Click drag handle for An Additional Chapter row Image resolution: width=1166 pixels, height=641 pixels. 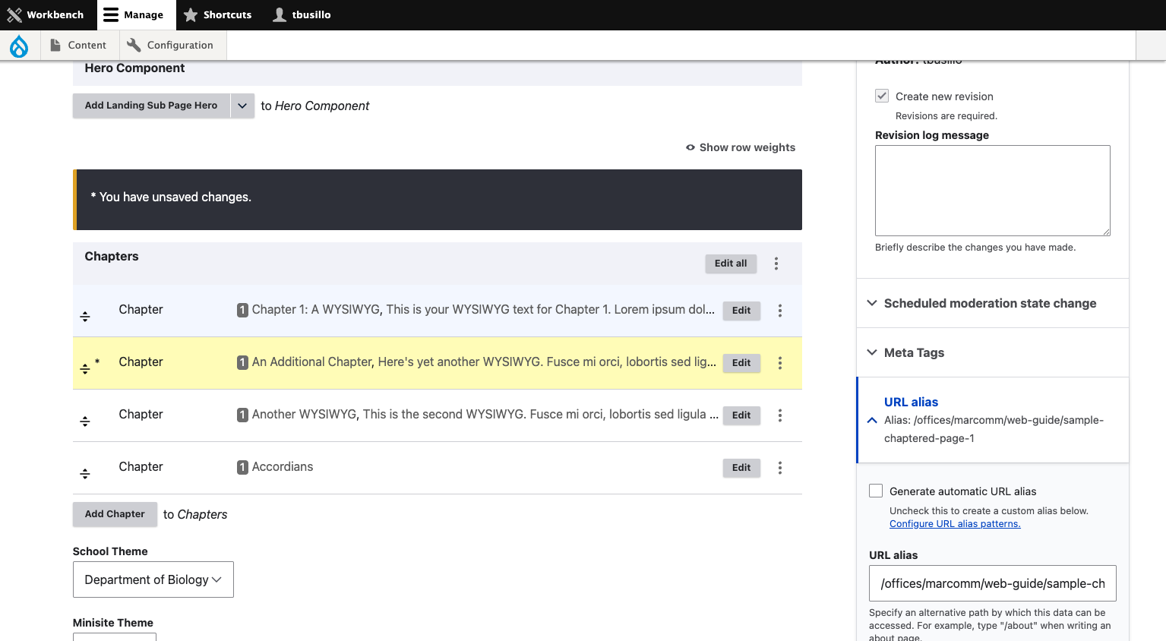coord(85,368)
